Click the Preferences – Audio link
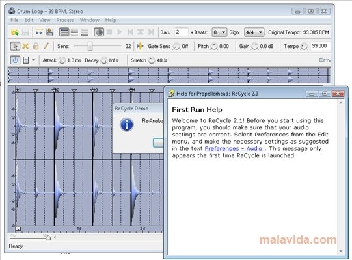Viewport: 352px width, 260px height. (x=234, y=148)
